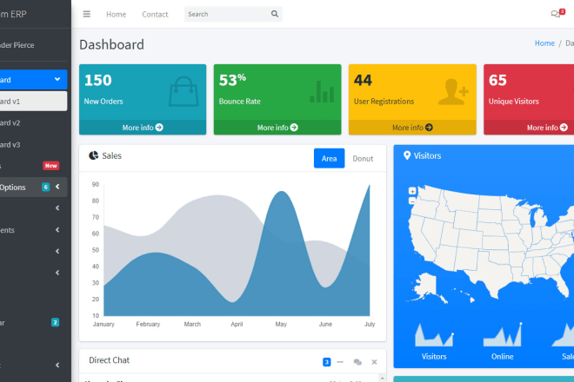Viewport: 574px width, 382px height.
Task: Click the arrow icon on User Registrations More info
Action: (429, 128)
